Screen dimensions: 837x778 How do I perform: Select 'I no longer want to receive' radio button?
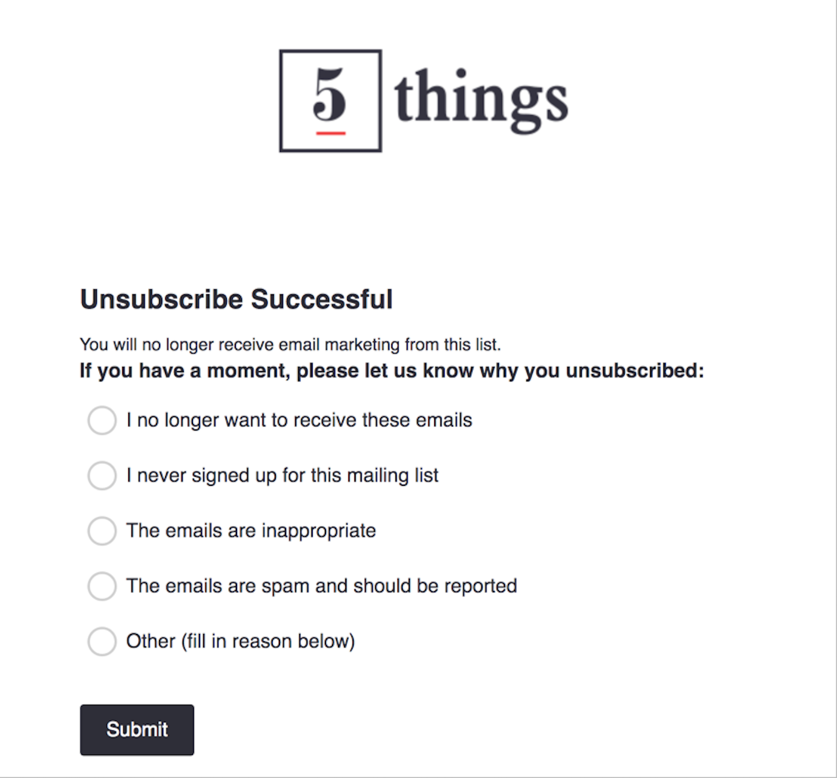point(102,420)
